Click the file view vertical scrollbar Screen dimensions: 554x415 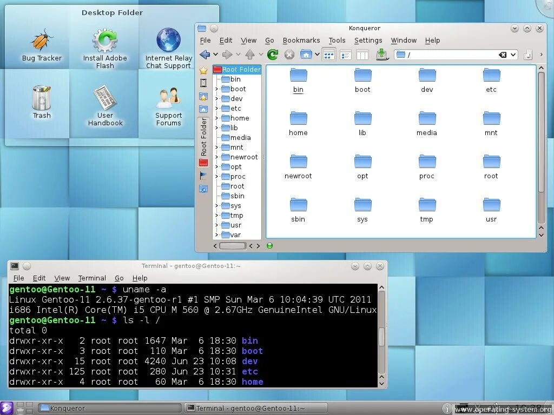541,132
